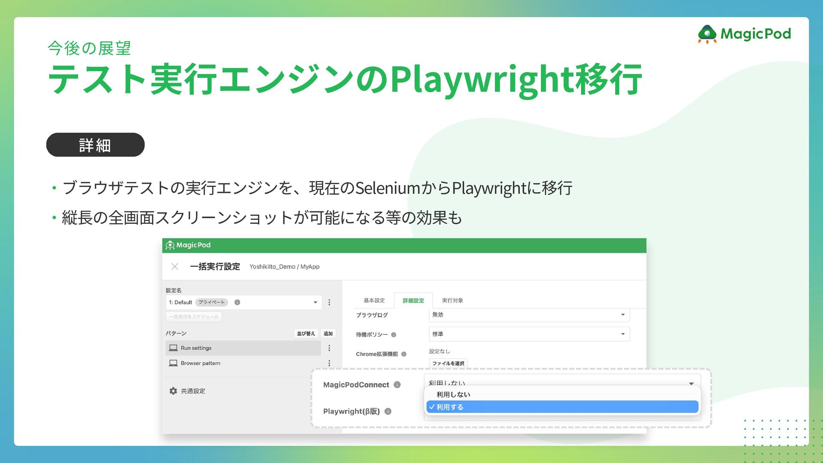Viewport: 823px width, 463px height.
Task: Click the info icon next to Playwright(β版)
Action: click(388, 411)
